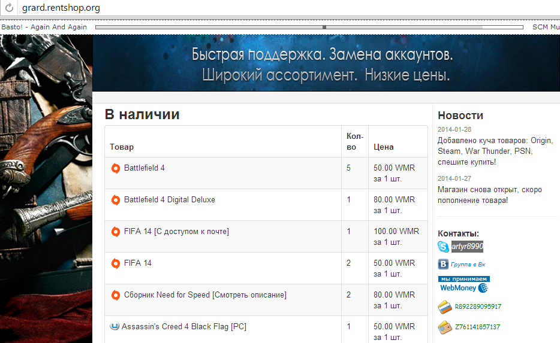The image size is (560, 343).
Task: Click the Origin icon beside Battlefield 4 Digital Deluxe
Action: (115, 200)
